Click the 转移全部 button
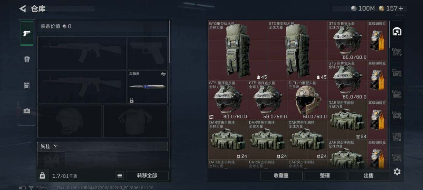Screen dimensions: 423x190 tap(147, 176)
